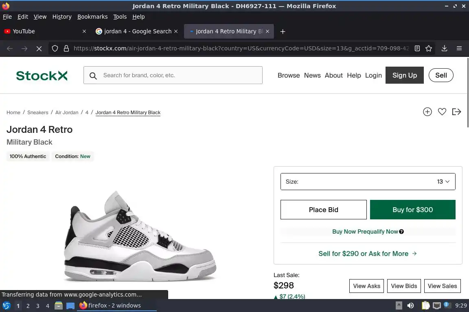Click Buy Now Prequalify Now link
469x312 pixels.
point(365,232)
